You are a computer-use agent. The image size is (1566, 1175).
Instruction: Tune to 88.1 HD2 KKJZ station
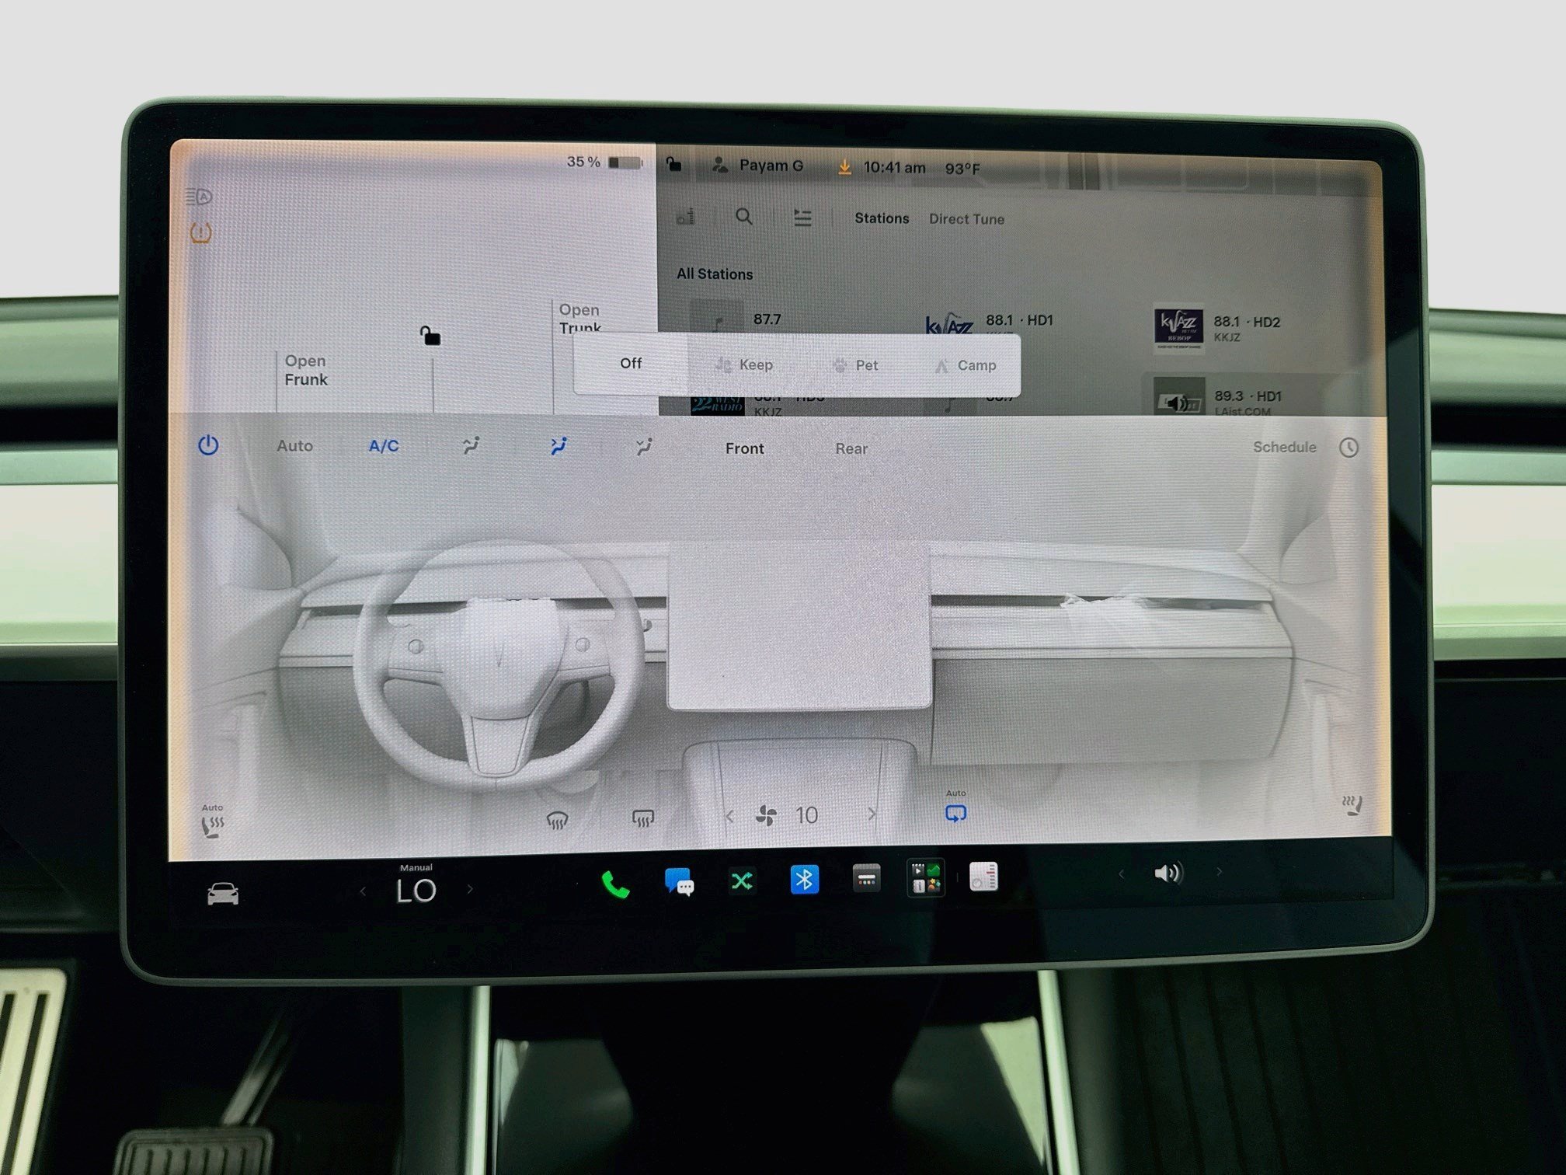coord(1218,328)
